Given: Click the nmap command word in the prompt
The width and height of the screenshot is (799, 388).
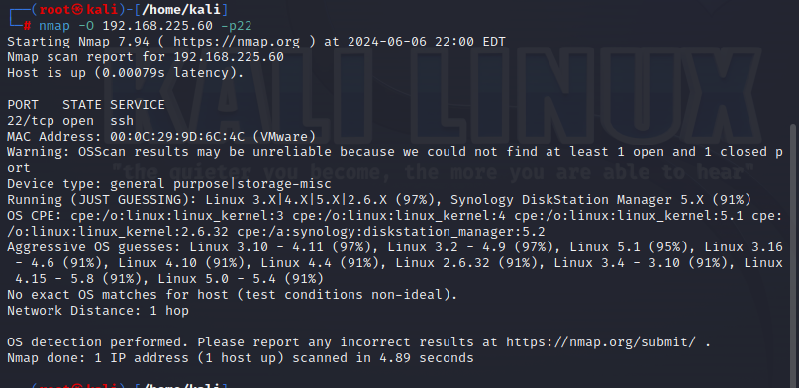Looking at the screenshot, I should point(54,26).
